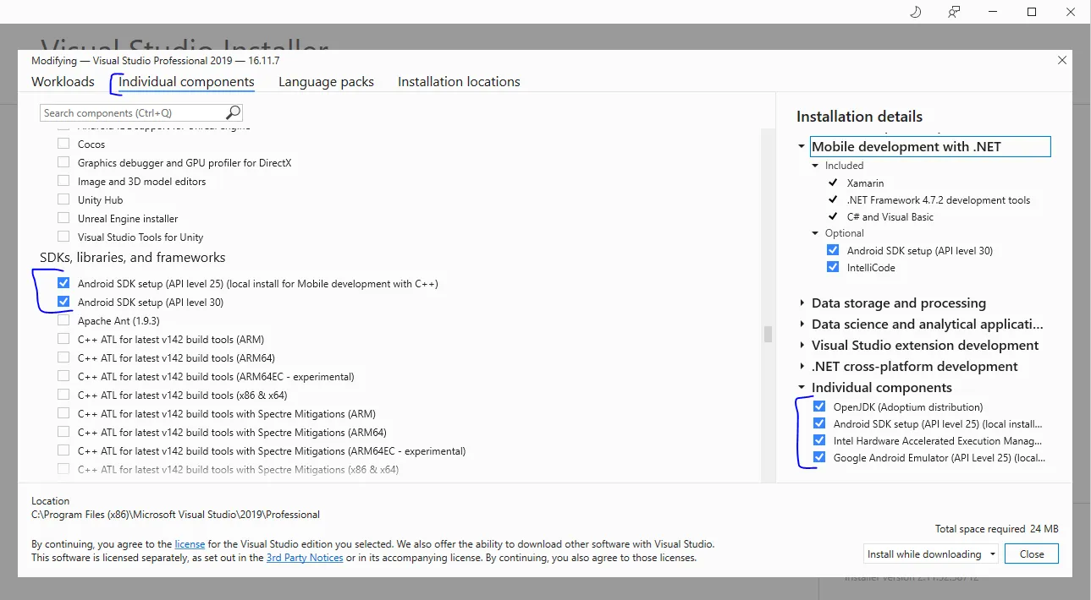Click Total space required 24 MB
This screenshot has height=600, width=1091.
pyautogui.click(x=997, y=529)
